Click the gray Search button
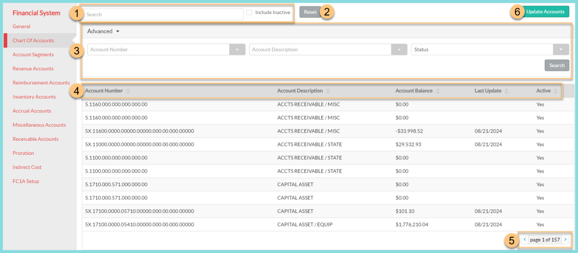Screen dimensions: 578x253 [557, 65]
